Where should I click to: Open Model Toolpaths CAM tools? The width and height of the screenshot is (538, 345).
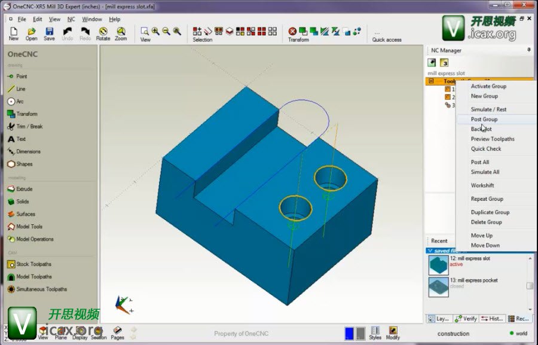pos(29,276)
